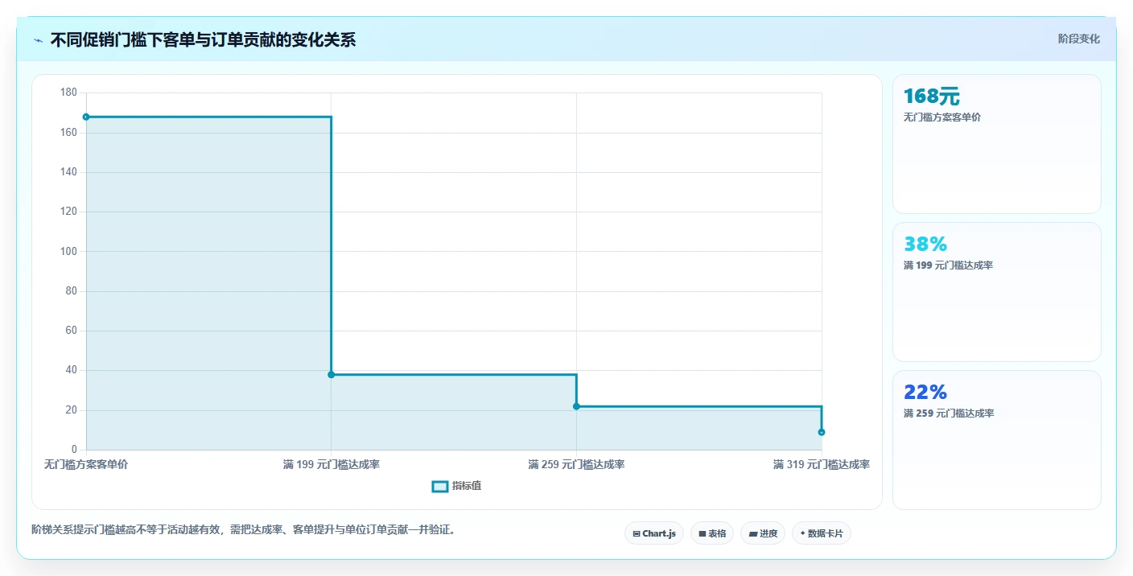Click the y-axis value 40

tap(71, 370)
